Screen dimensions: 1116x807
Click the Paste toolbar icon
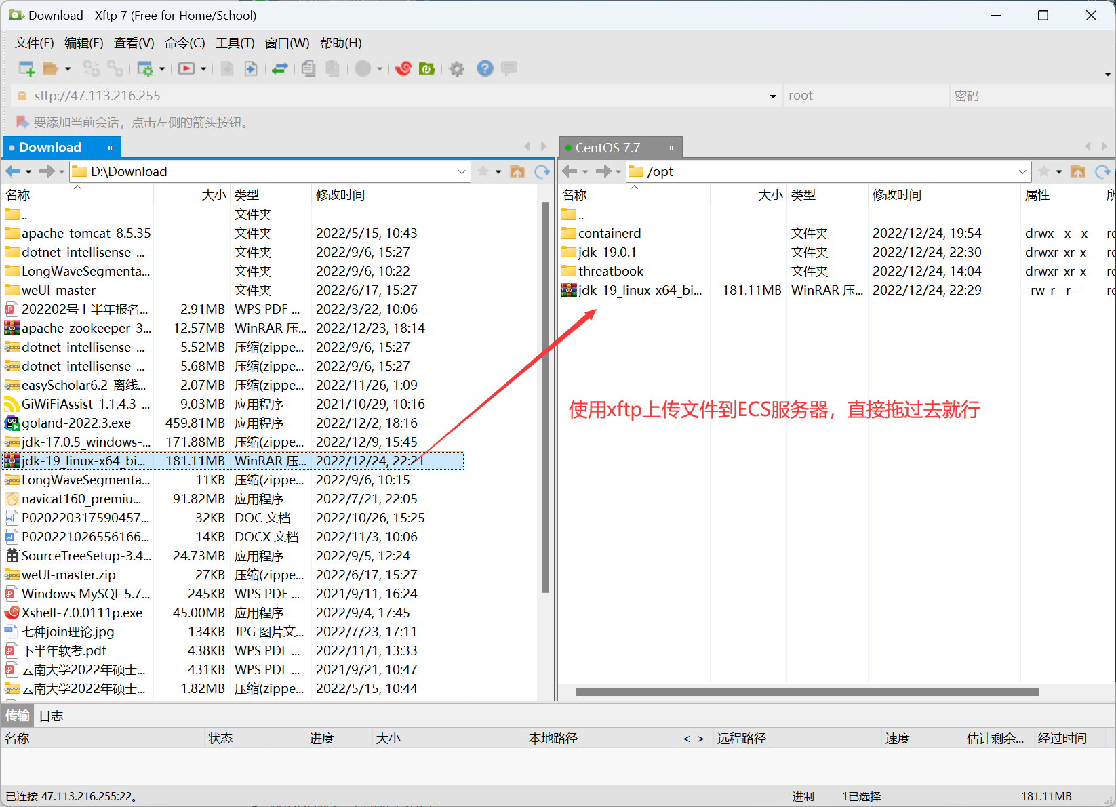coord(332,68)
